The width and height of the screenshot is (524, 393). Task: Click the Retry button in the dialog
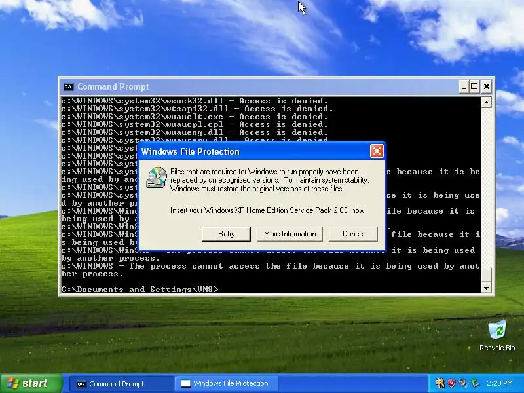pyautogui.click(x=226, y=234)
